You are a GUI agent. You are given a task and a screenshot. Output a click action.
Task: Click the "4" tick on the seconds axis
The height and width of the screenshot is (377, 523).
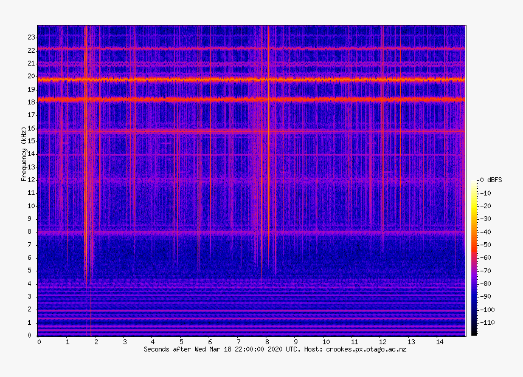click(153, 342)
